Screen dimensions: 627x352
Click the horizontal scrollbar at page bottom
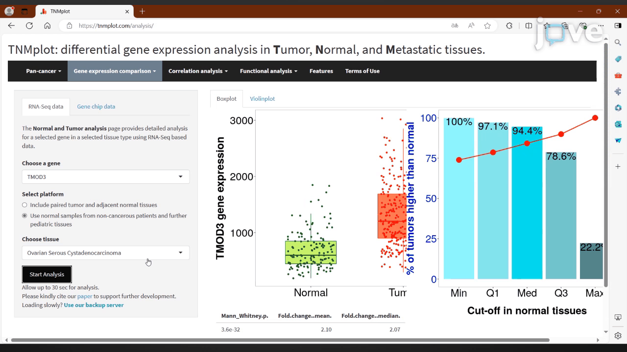pyautogui.click(x=279, y=340)
